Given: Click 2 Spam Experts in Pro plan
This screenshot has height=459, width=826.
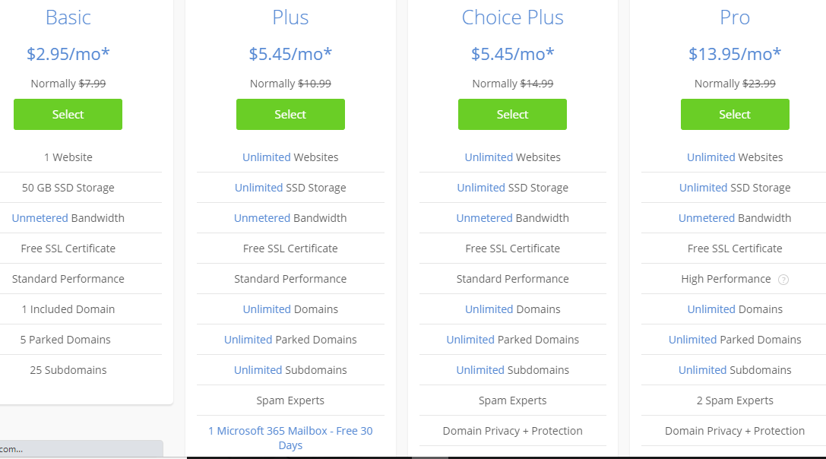Looking at the screenshot, I should coord(735,400).
